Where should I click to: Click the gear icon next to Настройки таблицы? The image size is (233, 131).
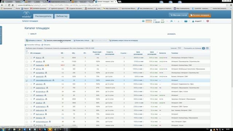pyautogui.click(x=25, y=45)
